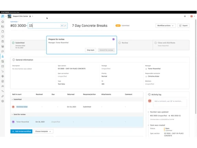Click the 03 3000 - CAST-IN-PLACE CONCRETE spec section value
The image size is (197, 148).
click(x=72, y=69)
